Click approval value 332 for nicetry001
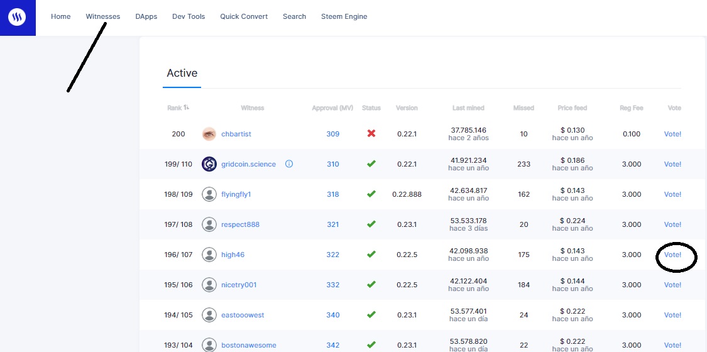 pos(332,285)
